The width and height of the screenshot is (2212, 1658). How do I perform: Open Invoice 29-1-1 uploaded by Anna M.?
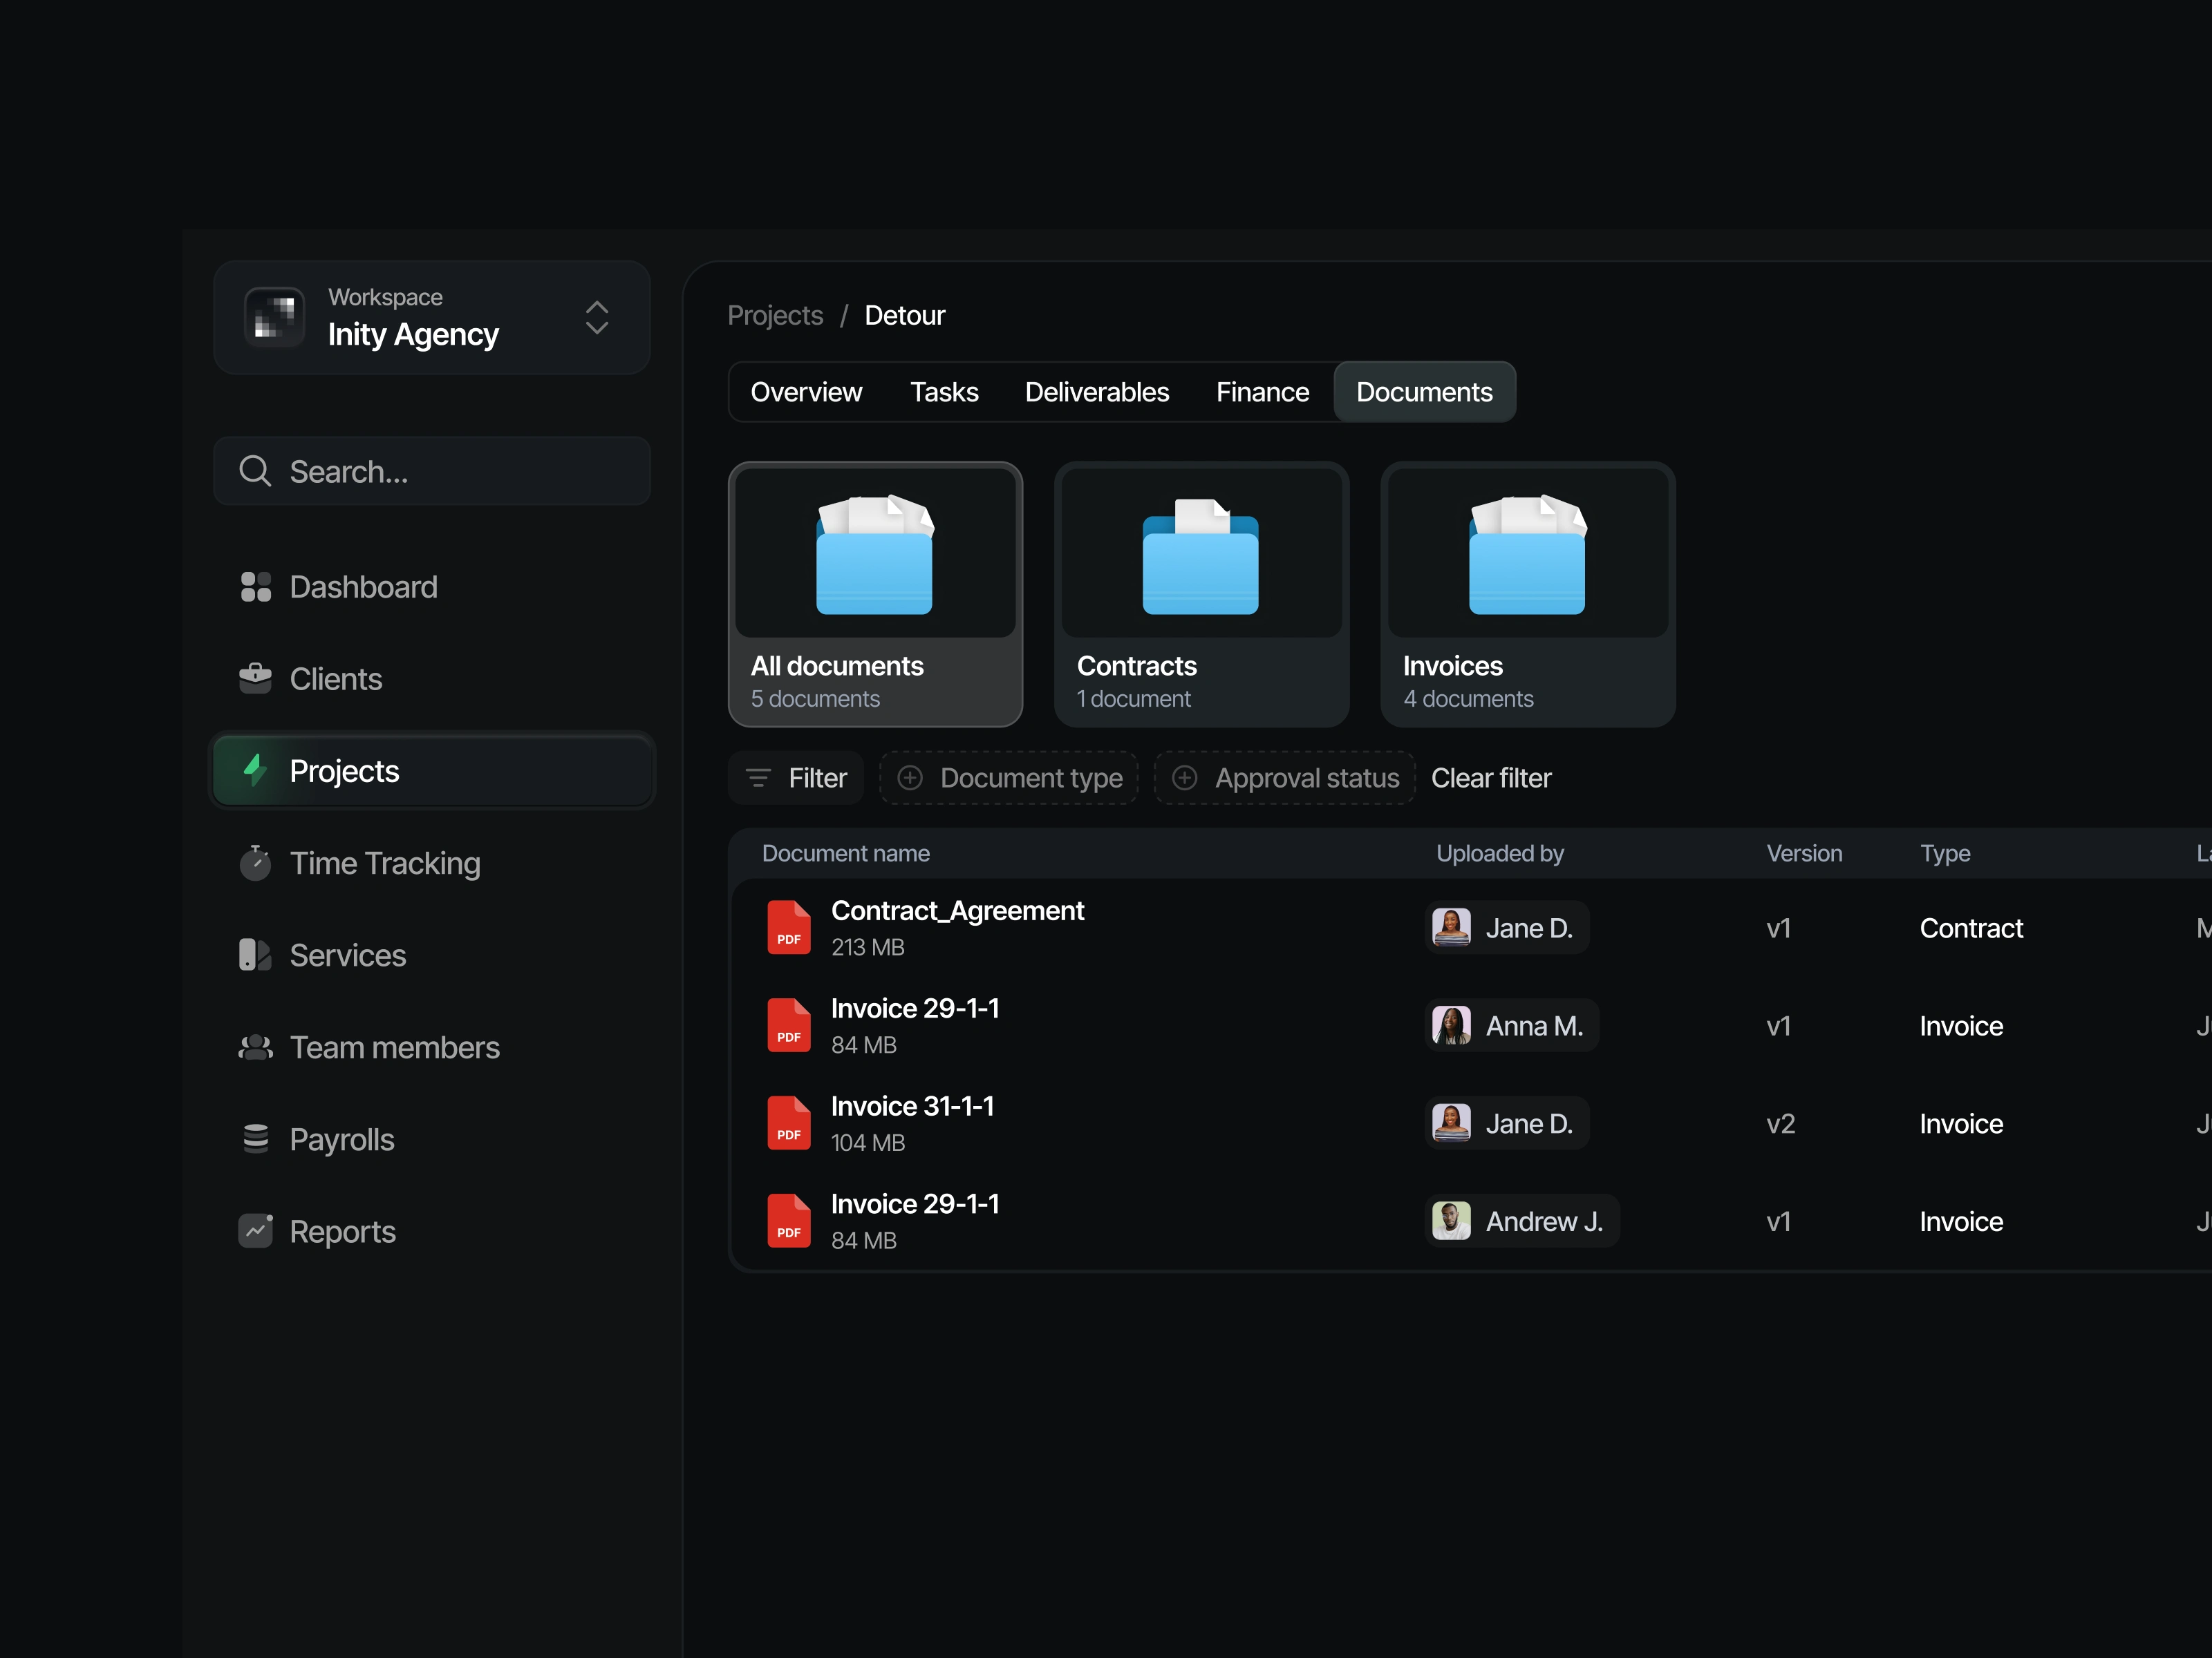click(915, 1009)
